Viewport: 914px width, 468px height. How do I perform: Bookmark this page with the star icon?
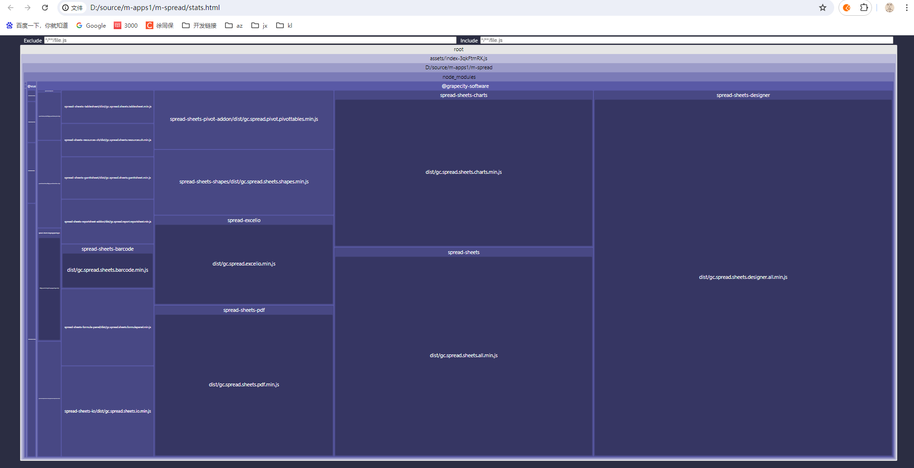tap(822, 8)
